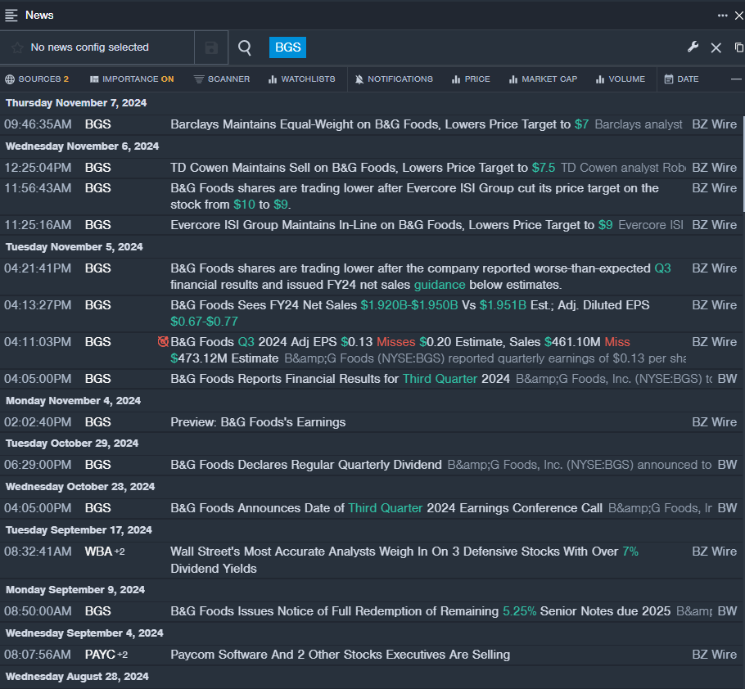Click the save config floppy disk icon

[211, 48]
